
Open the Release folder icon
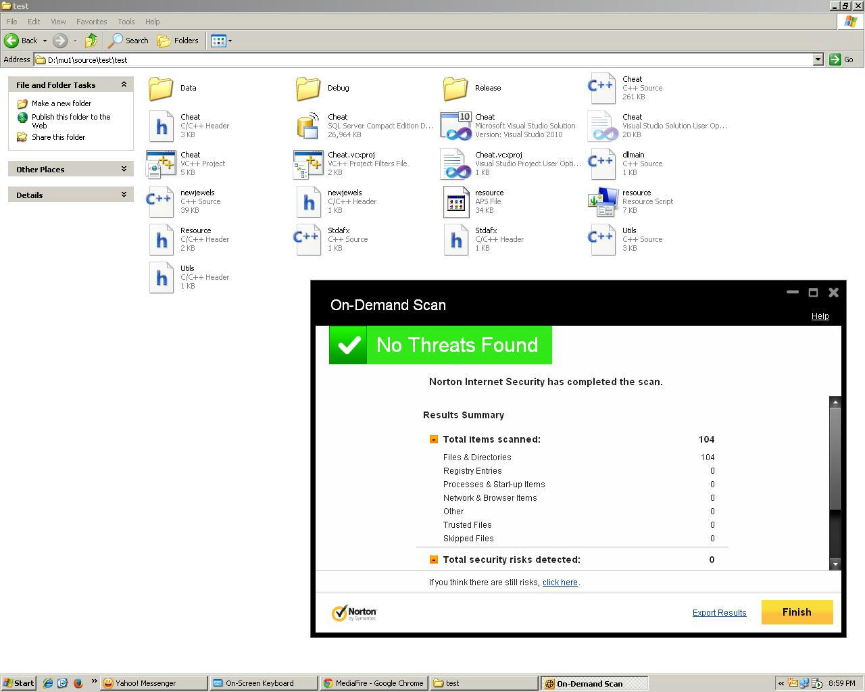(455, 88)
